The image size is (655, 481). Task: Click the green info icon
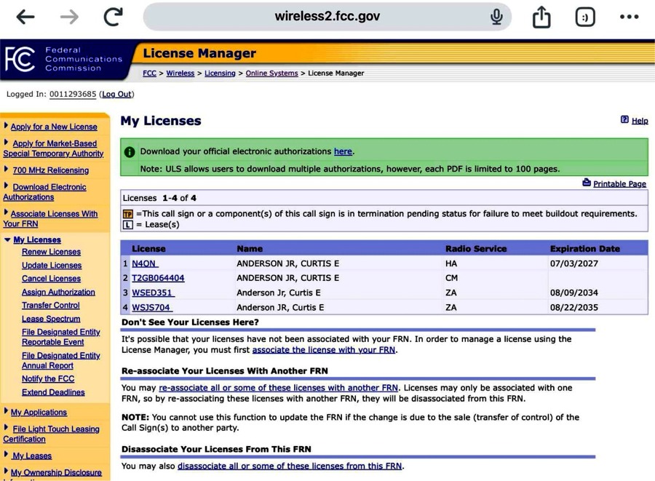(130, 152)
